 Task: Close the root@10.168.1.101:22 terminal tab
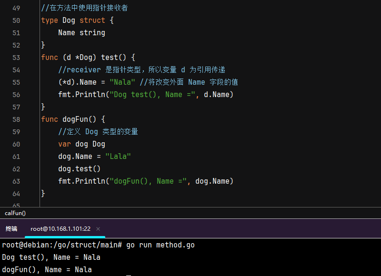coord(98,229)
